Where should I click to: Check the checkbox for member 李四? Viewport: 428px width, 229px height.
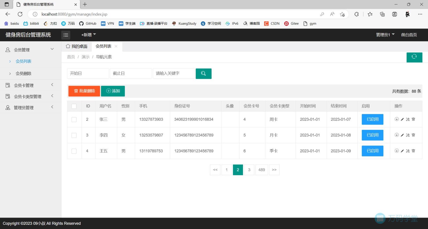[x=74, y=135]
